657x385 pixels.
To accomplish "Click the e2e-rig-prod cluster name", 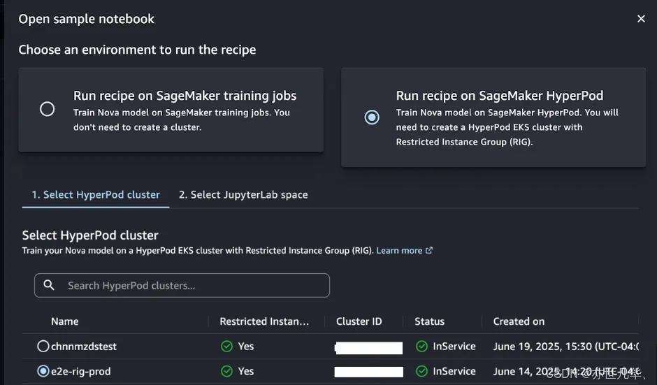I will tap(81, 372).
